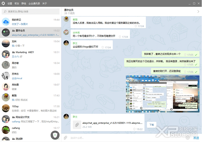Click the akeychat_app_enterprise file name in the message

(112, 123)
